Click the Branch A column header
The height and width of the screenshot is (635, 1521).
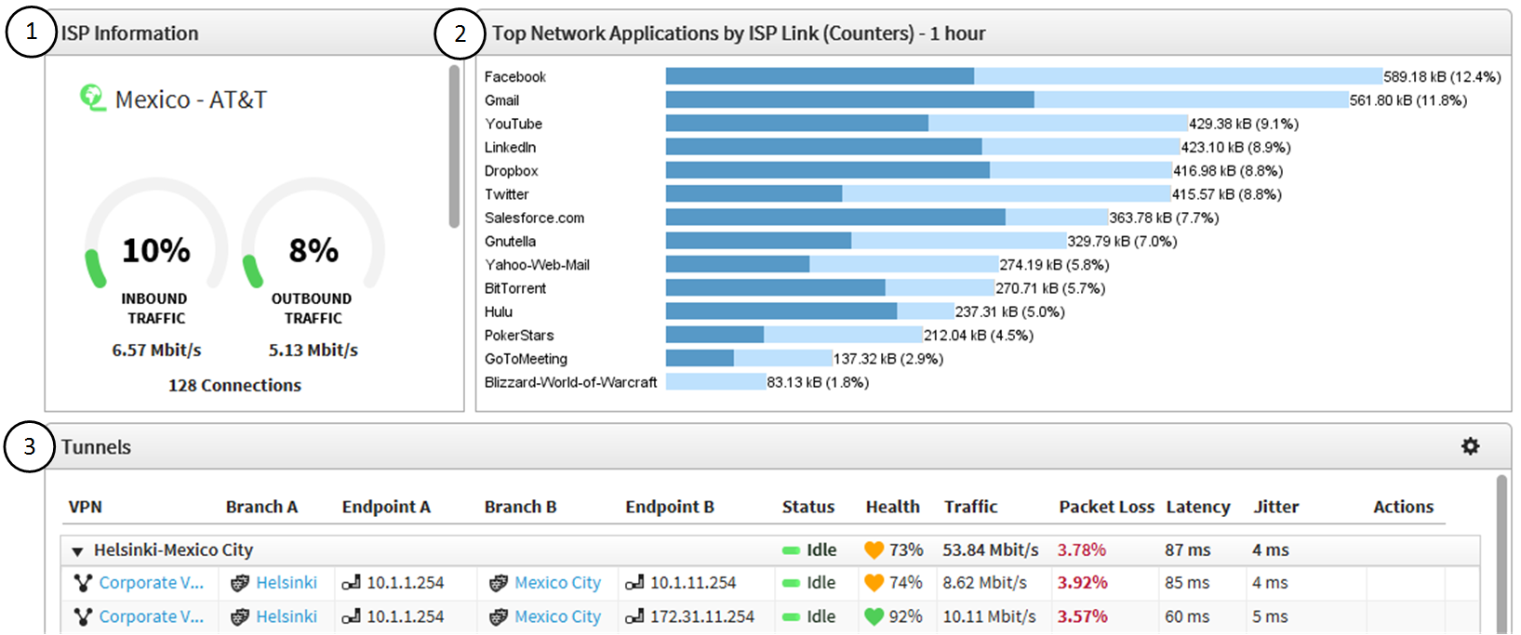[261, 507]
